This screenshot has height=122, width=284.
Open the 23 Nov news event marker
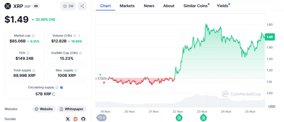203,117
